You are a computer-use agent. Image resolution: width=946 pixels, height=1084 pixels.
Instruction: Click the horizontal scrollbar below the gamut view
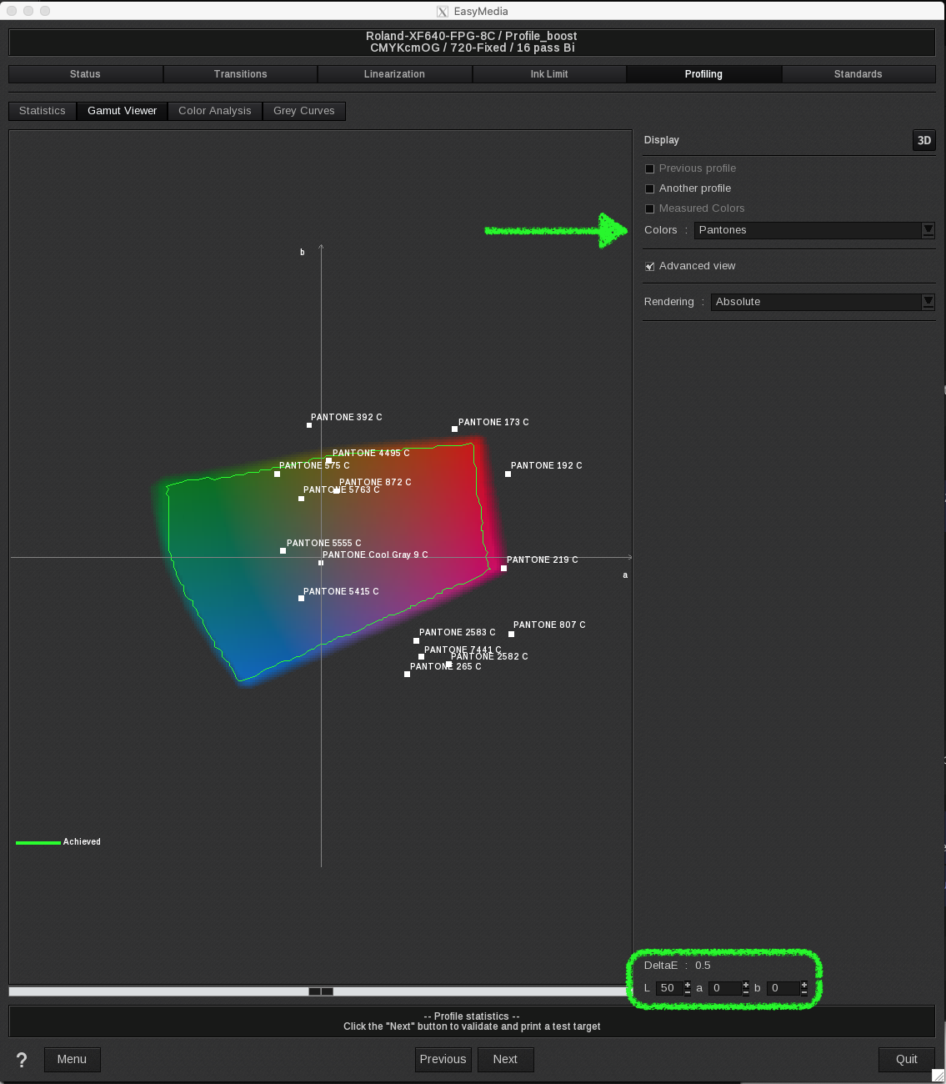(319, 991)
